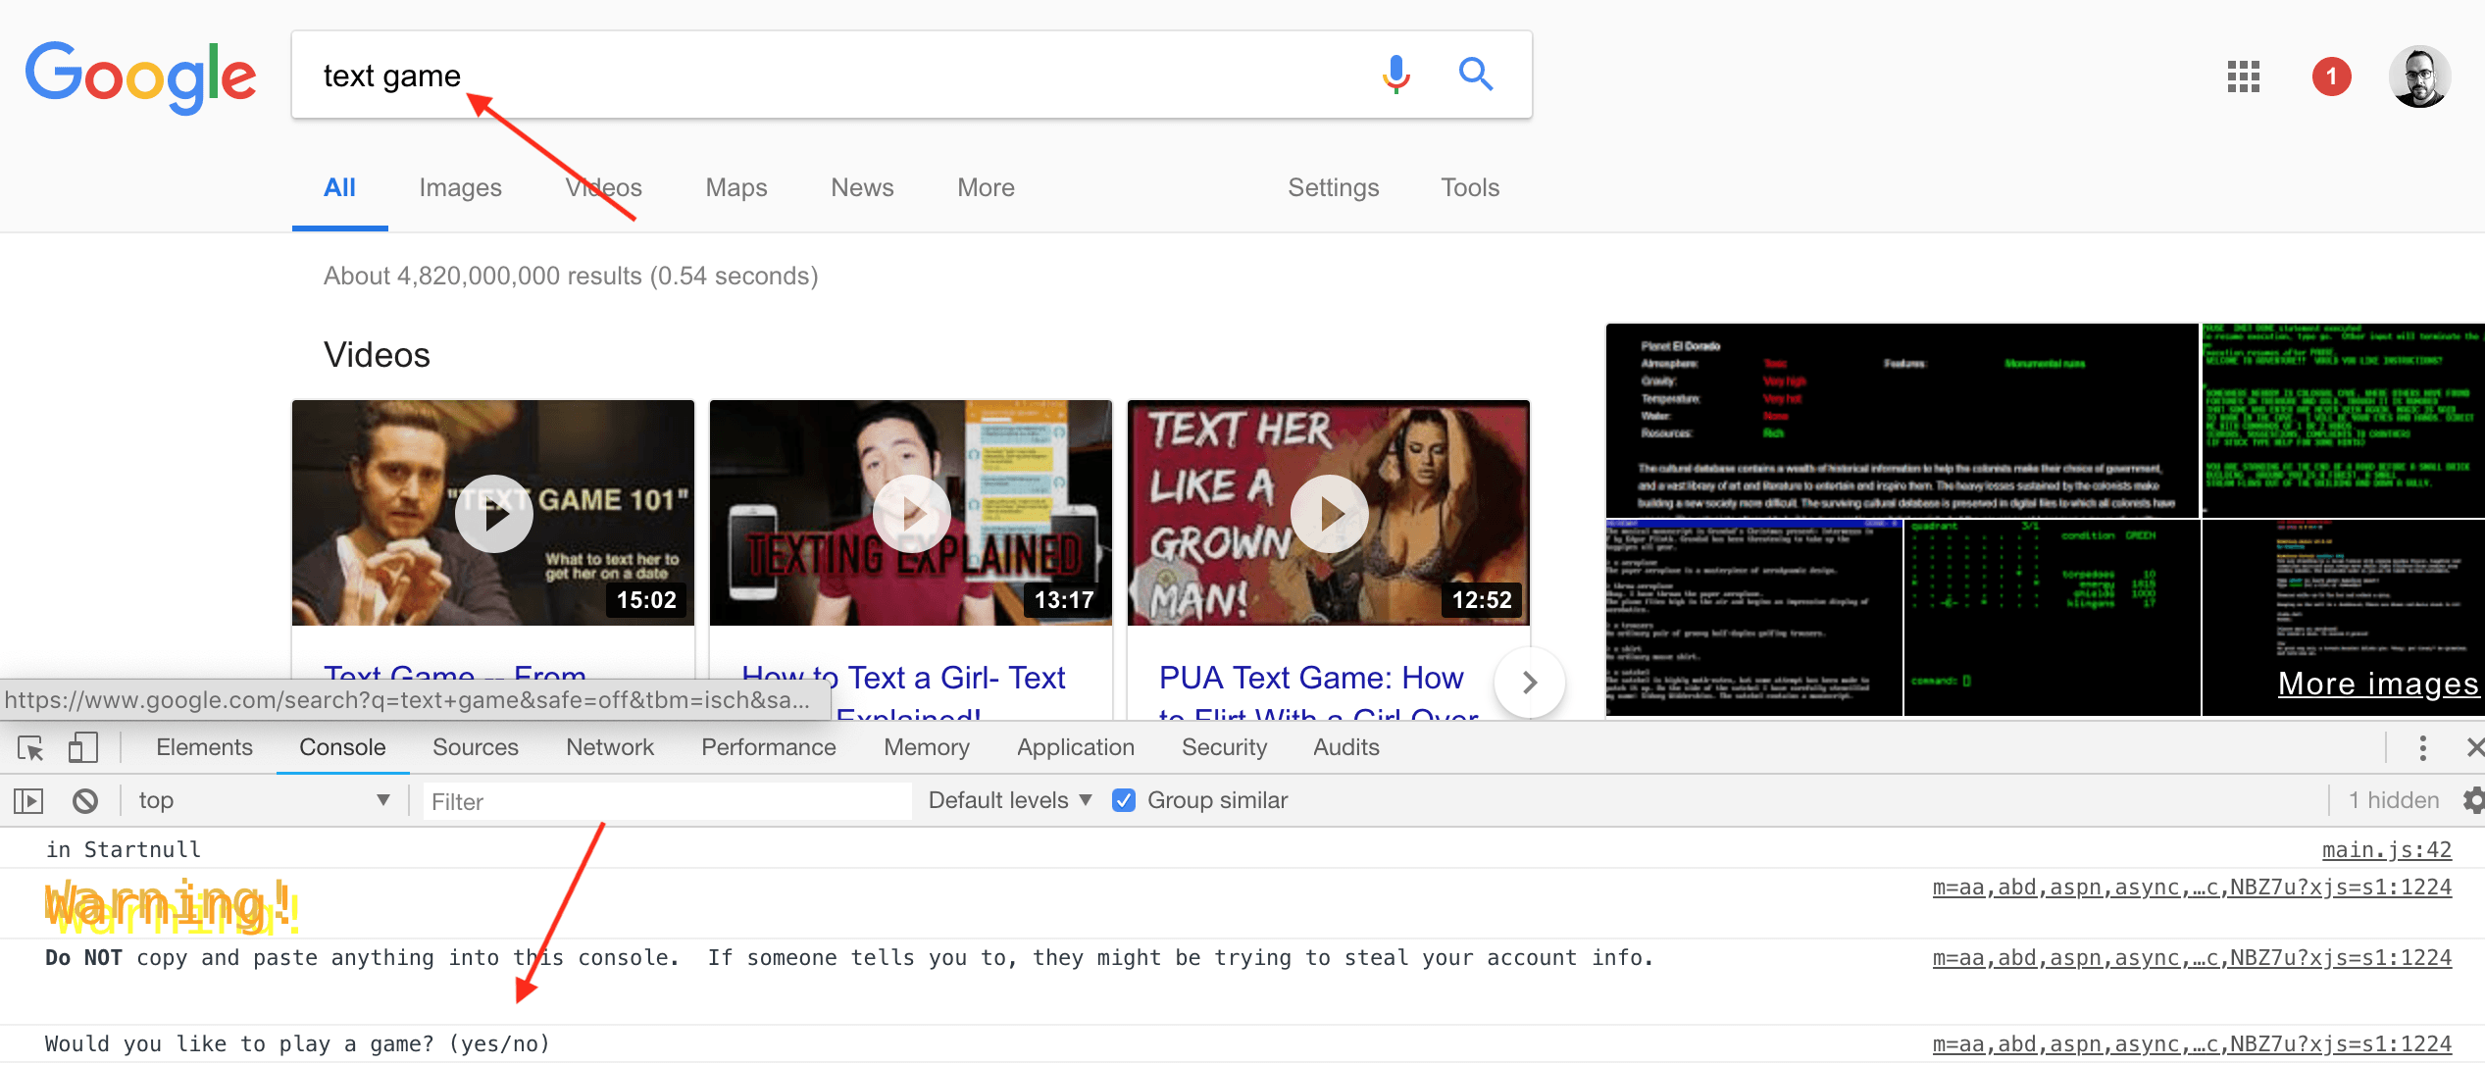This screenshot has width=2485, height=1065.
Task: Open the DevTools three-dot menu
Action: click(2422, 748)
